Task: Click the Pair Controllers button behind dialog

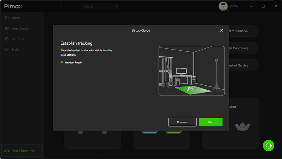Action: click(244, 48)
